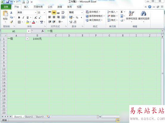Click the Clear eraser icon
165x123 pixels.
[x=122, y=20]
